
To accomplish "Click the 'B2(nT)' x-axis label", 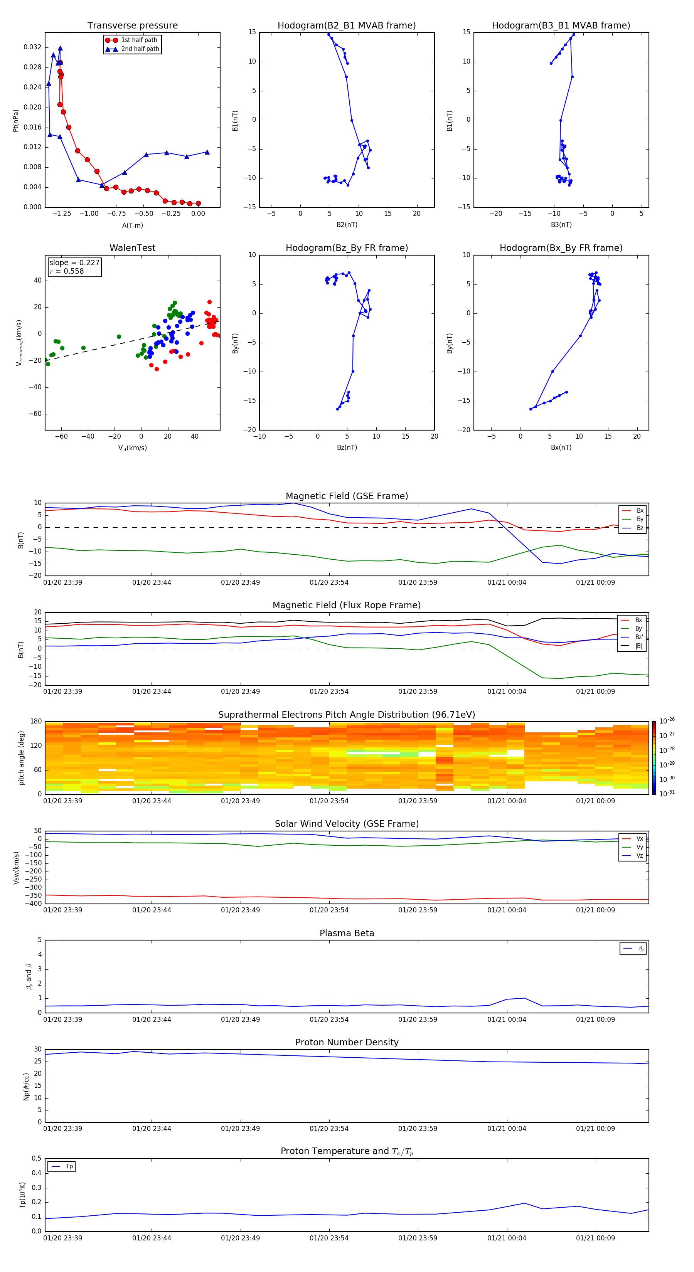I will [x=347, y=225].
